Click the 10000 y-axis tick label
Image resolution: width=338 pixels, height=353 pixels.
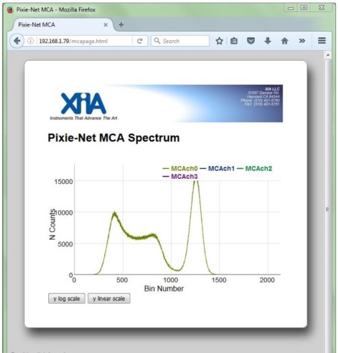[x=64, y=212]
